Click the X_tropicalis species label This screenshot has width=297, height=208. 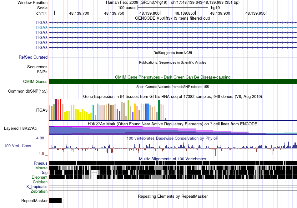[37, 187]
